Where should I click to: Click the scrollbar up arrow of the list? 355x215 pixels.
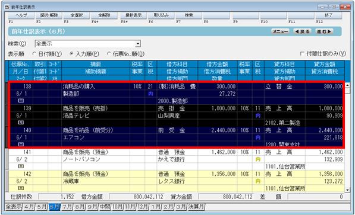[347, 85]
